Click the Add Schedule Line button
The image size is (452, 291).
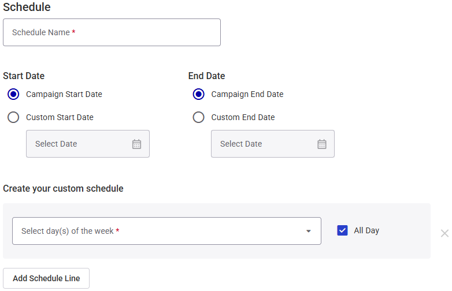46,278
